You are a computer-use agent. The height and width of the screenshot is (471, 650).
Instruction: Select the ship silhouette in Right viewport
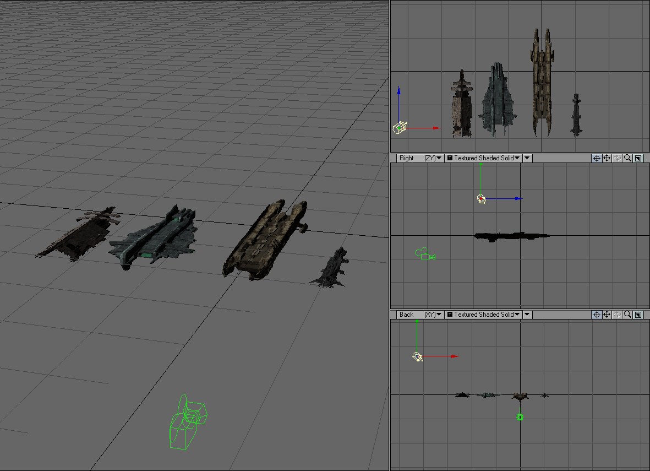[x=512, y=236]
